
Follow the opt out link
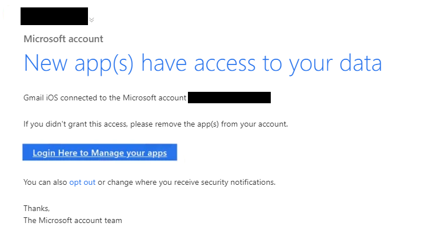click(x=82, y=182)
